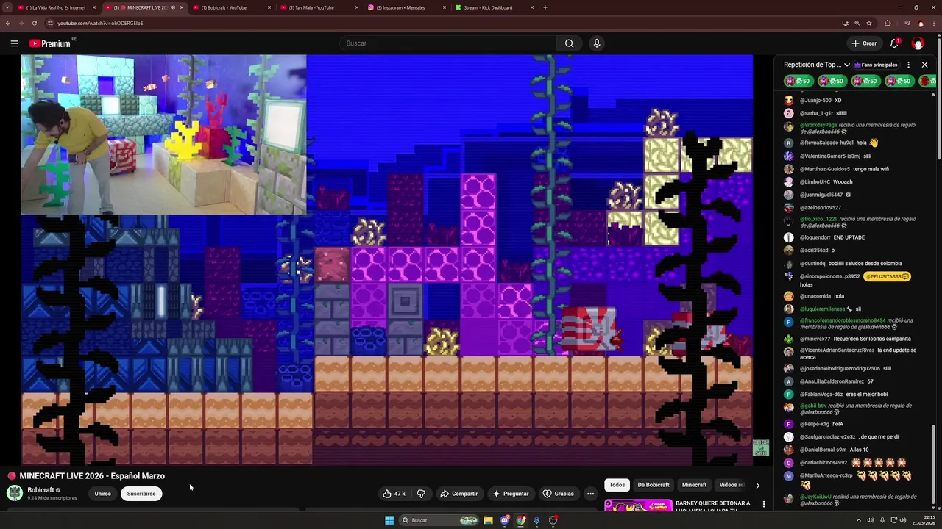Click the live chat scrollbar

tap(932, 463)
